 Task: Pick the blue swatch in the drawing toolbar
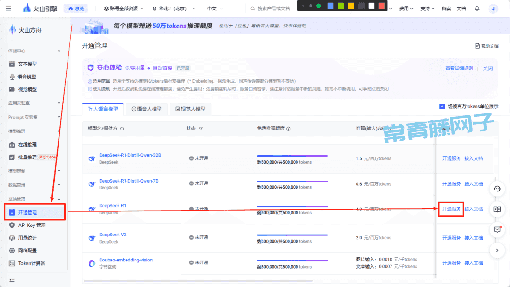pos(330,6)
